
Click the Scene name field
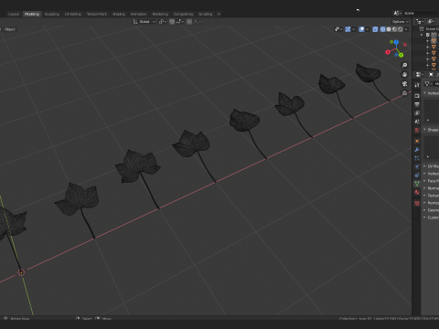pyautogui.click(x=421, y=13)
